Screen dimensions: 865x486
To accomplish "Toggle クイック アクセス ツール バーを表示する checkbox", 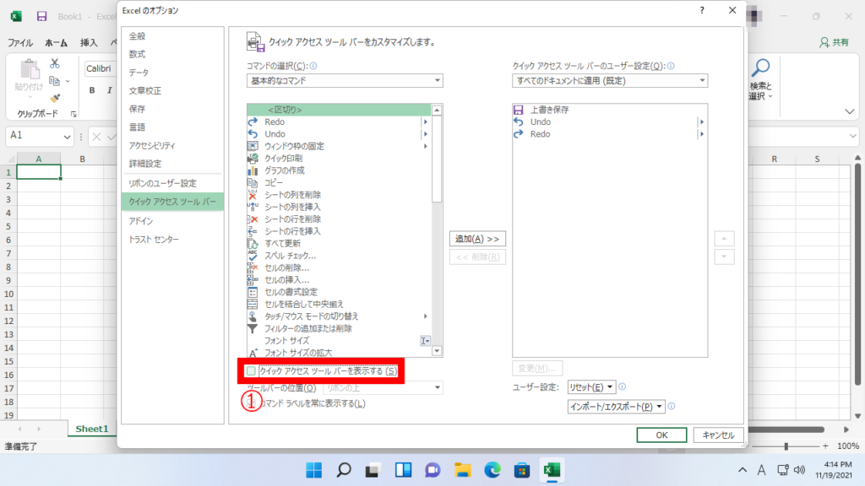I will click(251, 371).
